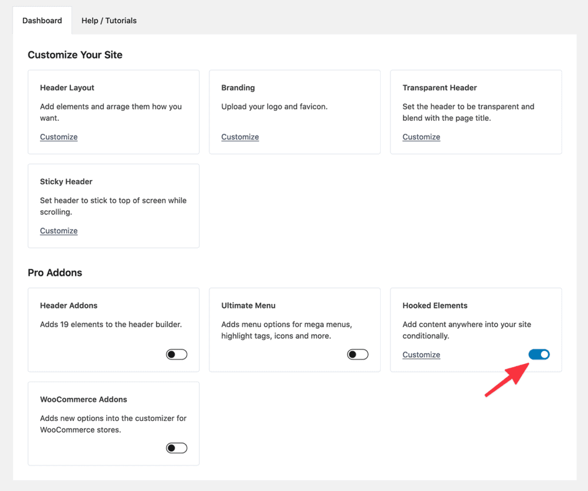This screenshot has width=588, height=491.
Task: Open Customize under Header Layout
Action: click(x=58, y=137)
